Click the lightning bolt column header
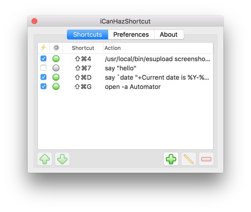251x212 pixels. [43, 48]
